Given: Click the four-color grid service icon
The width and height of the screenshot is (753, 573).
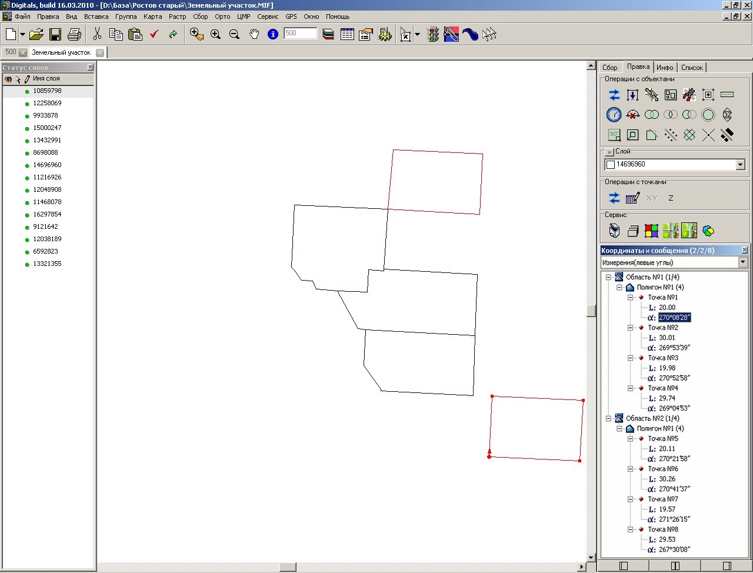Looking at the screenshot, I should pyautogui.click(x=651, y=231).
